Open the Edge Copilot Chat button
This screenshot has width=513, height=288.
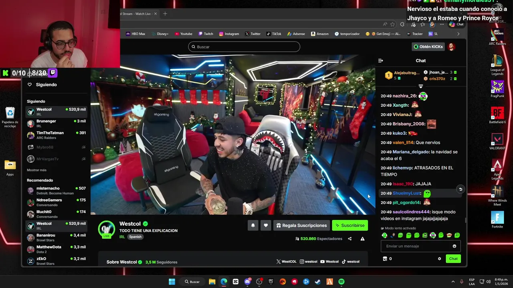pos(456,24)
